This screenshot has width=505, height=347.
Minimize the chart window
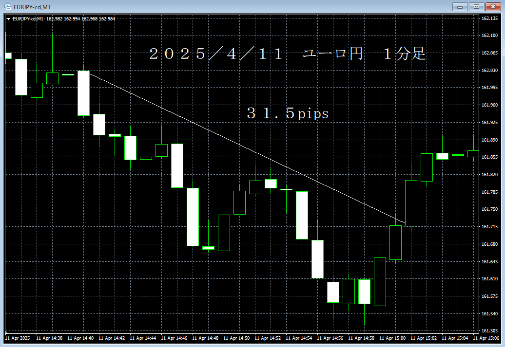click(459, 7)
